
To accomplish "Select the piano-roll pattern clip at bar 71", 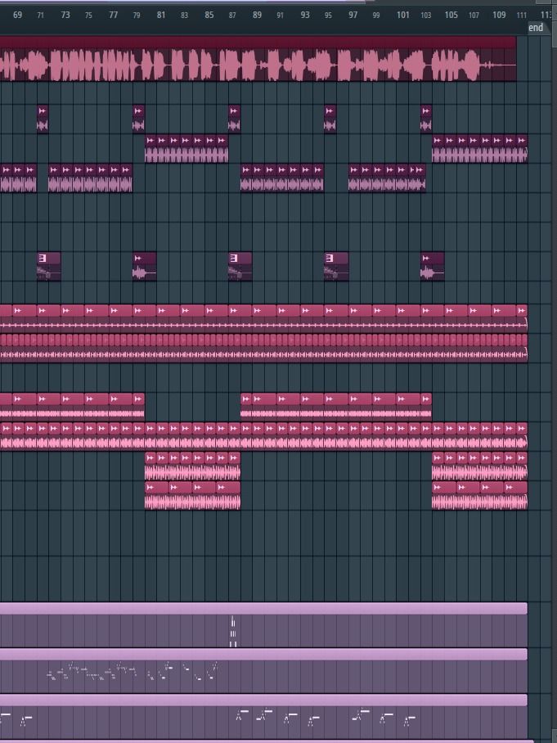I will coord(49,266).
